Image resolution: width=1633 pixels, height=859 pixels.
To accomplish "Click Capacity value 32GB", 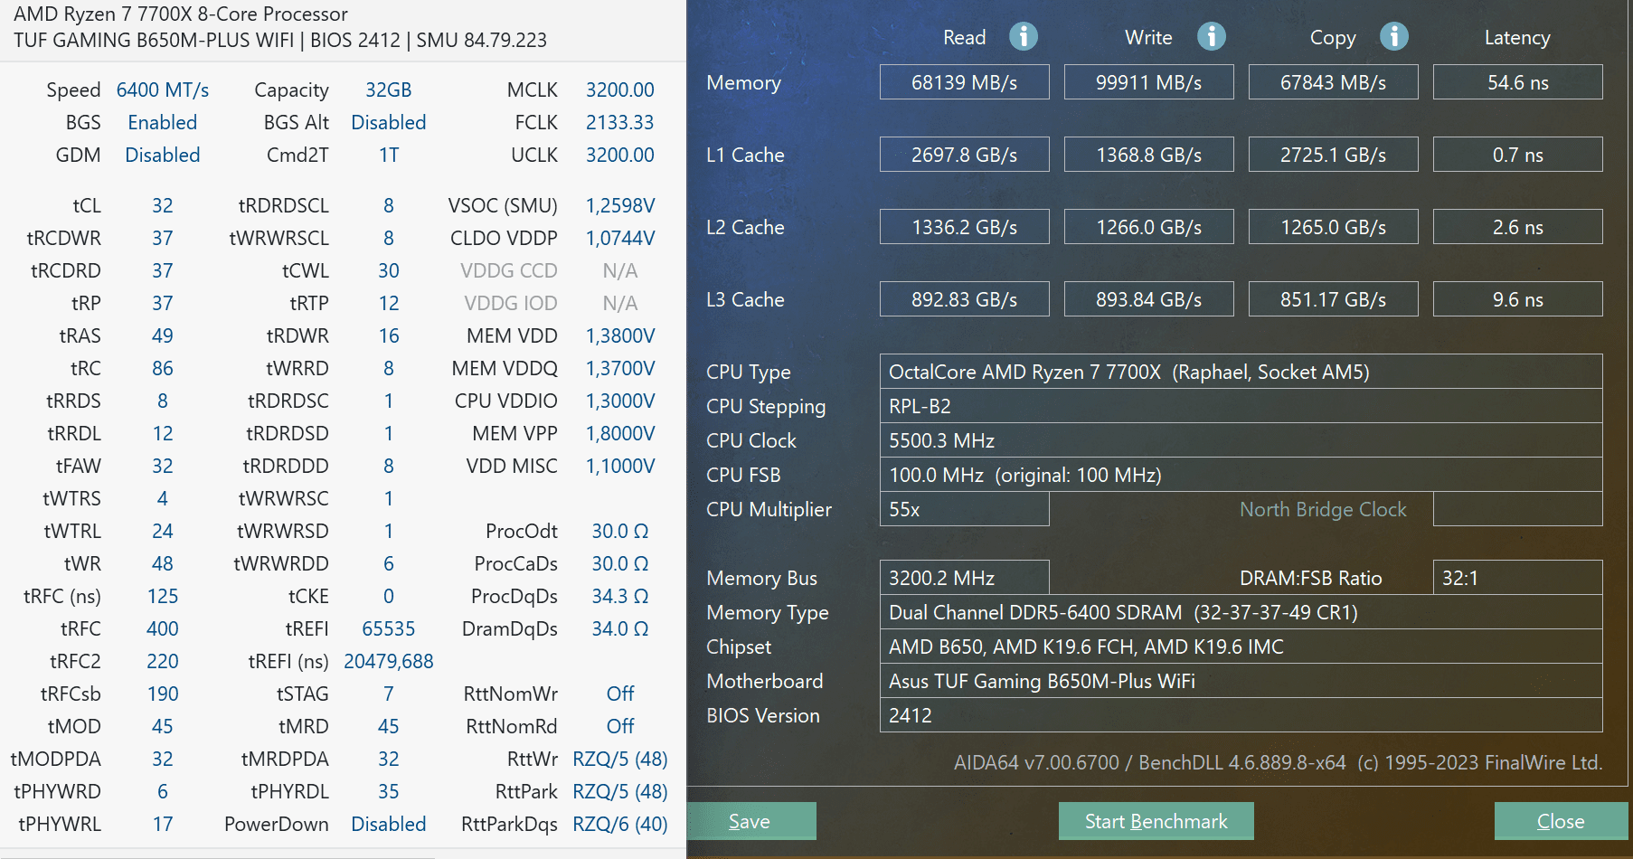I will pyautogui.click(x=389, y=90).
